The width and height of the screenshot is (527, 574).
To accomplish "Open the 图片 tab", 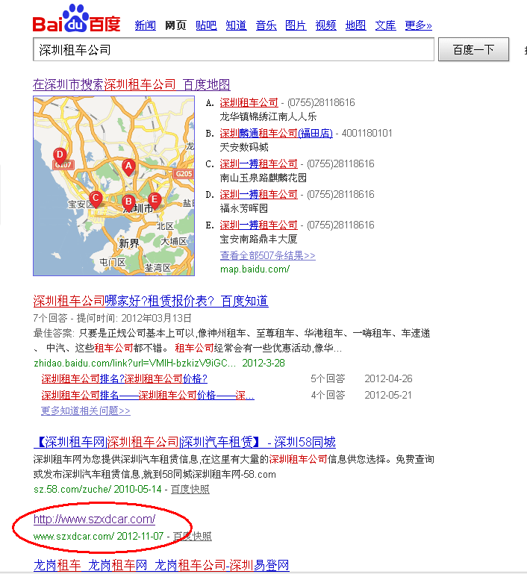I will [x=296, y=25].
